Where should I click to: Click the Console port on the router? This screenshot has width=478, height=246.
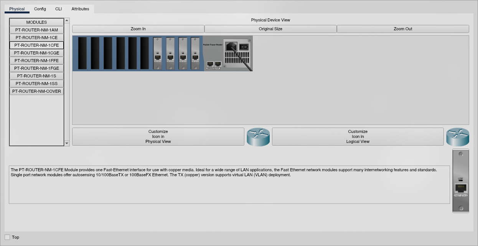point(210,64)
